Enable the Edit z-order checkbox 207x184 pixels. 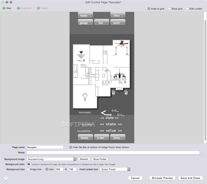coord(187,9)
